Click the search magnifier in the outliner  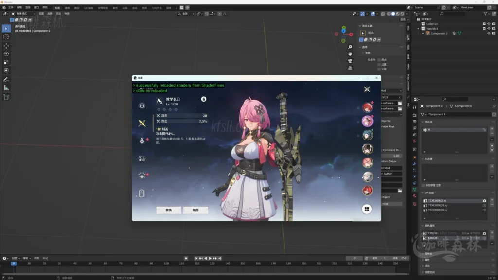point(441,13)
